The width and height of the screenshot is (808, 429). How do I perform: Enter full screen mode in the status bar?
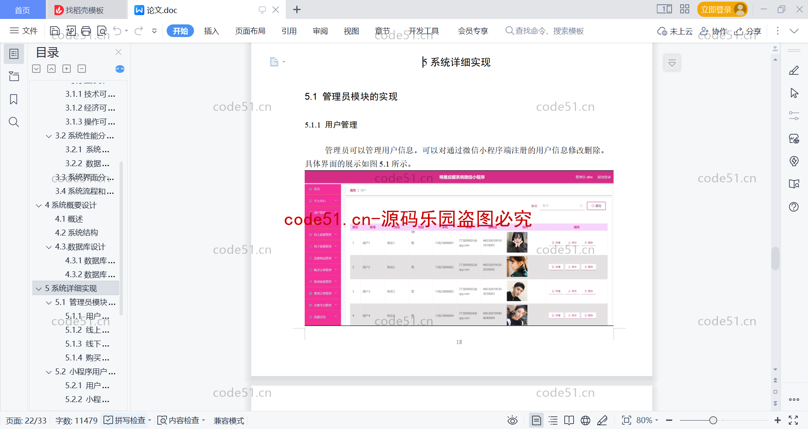point(793,420)
